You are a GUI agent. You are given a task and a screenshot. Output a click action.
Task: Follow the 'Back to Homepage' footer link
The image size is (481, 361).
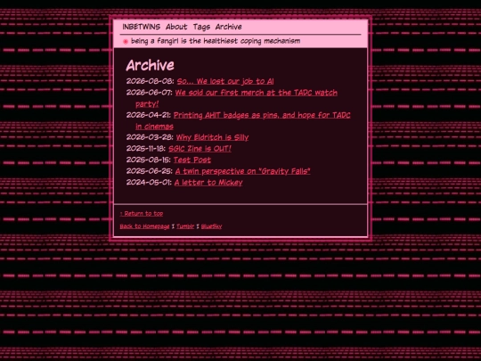pos(144,226)
